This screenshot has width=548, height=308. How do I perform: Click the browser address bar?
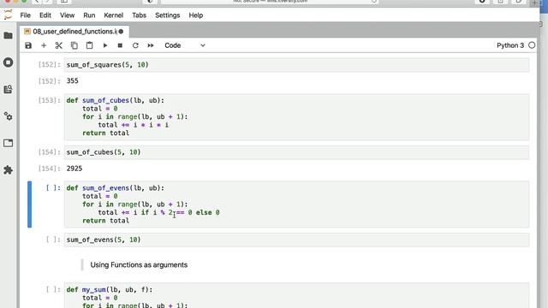[270, 2]
